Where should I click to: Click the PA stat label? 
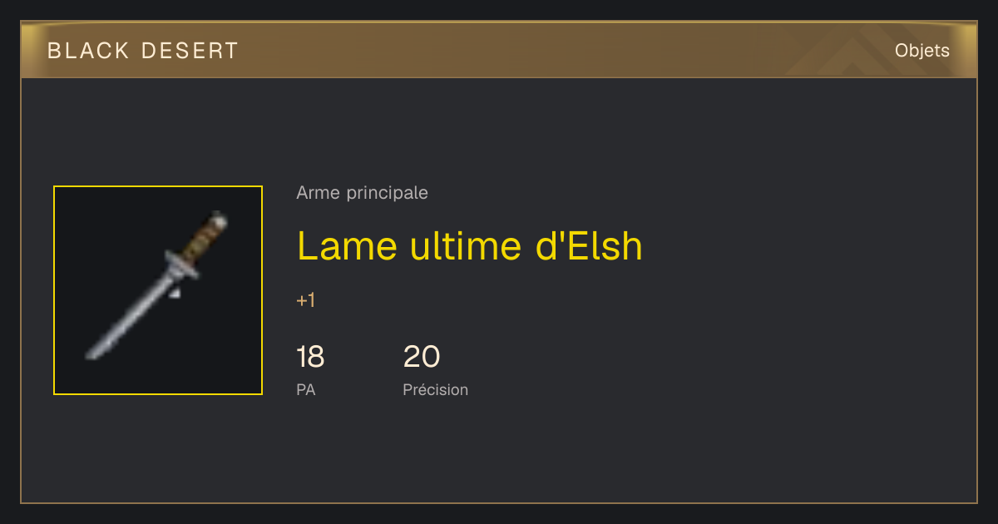pos(305,389)
